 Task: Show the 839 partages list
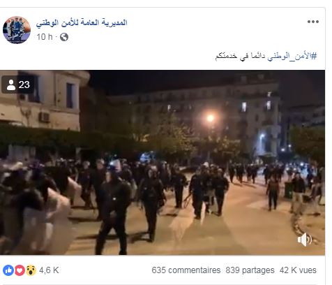[250, 270]
